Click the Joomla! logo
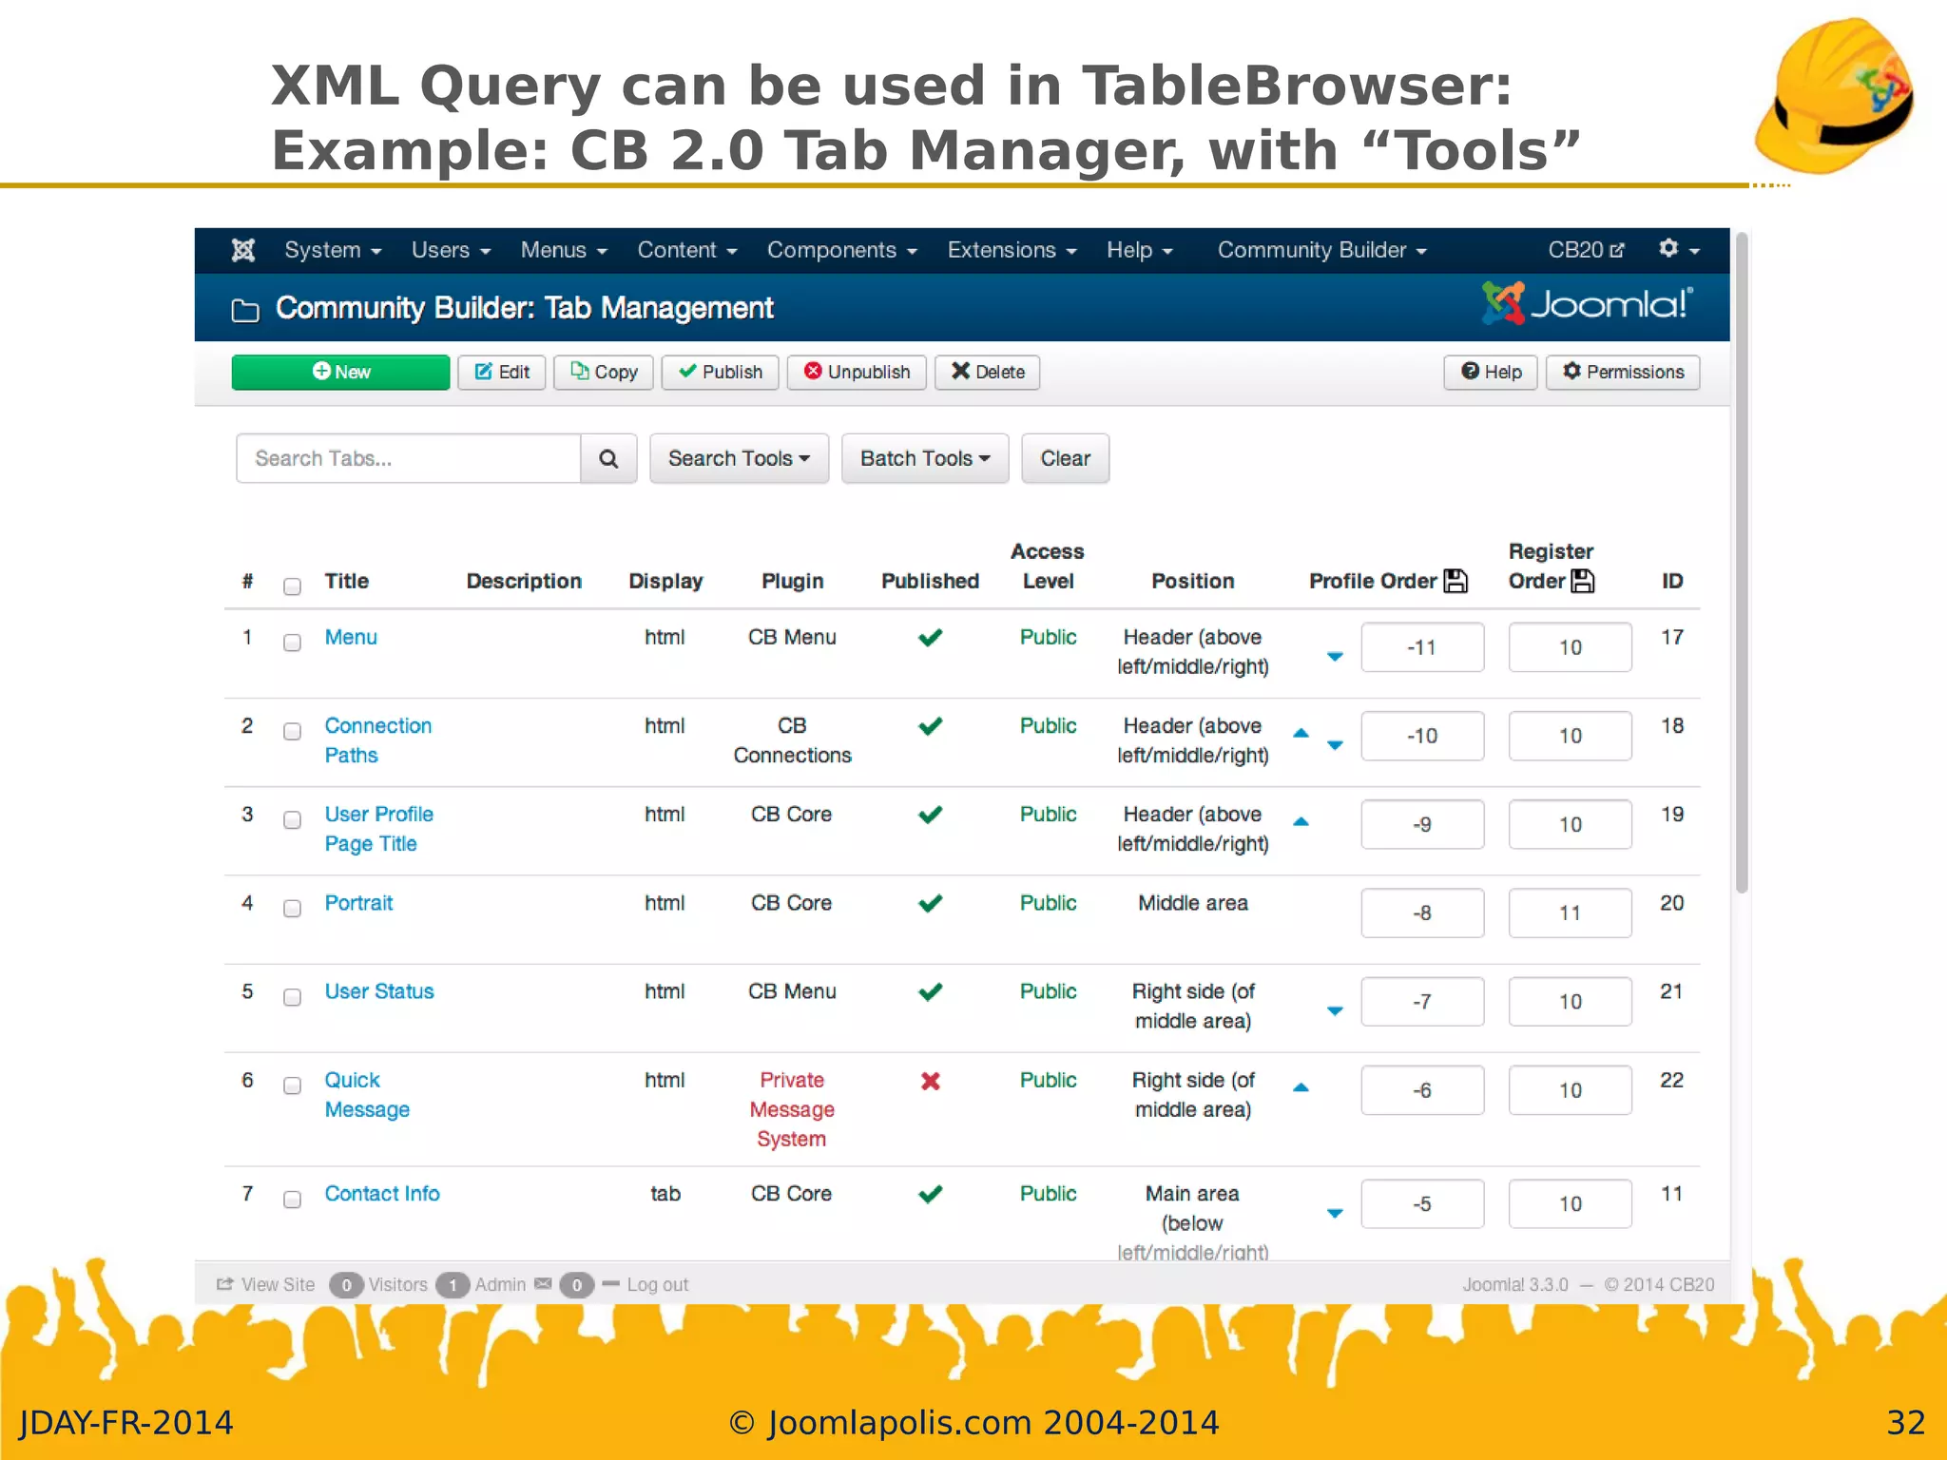The width and height of the screenshot is (1947, 1460). (x=1587, y=304)
